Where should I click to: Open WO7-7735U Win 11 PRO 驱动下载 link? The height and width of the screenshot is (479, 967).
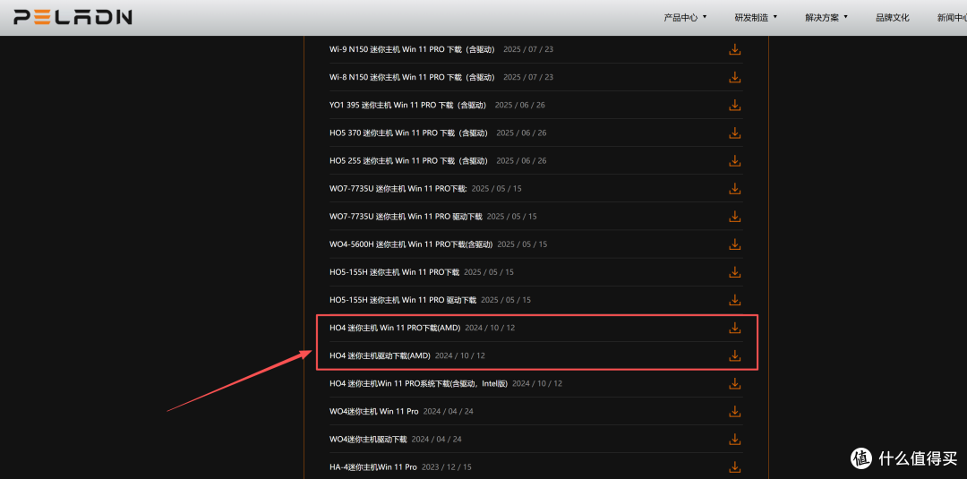coord(406,217)
